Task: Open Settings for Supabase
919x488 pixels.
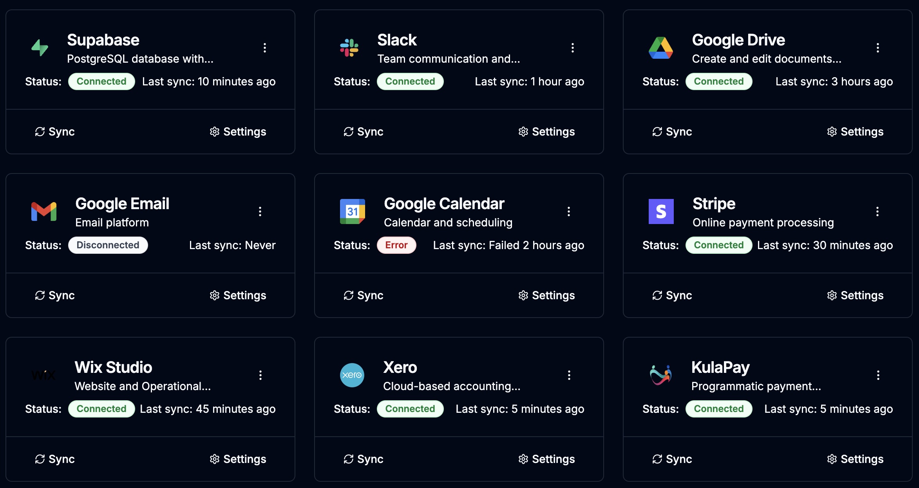Action: tap(238, 132)
